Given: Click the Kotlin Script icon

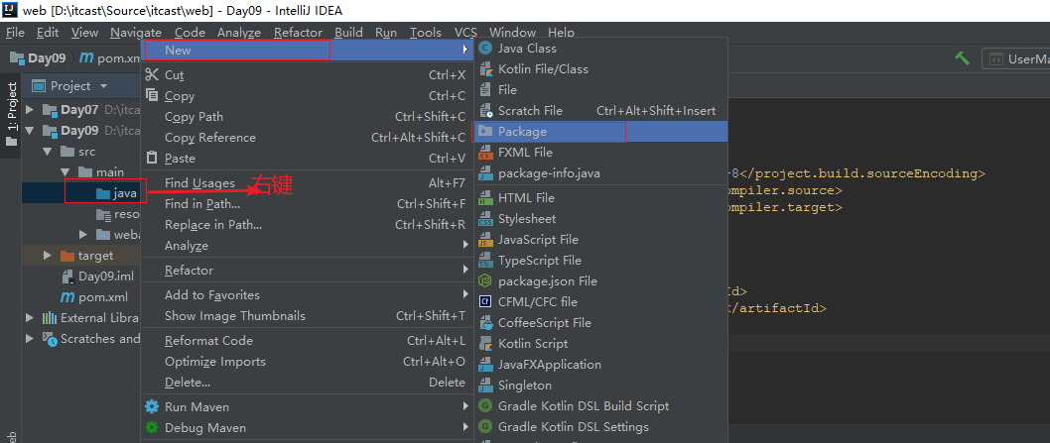Looking at the screenshot, I should pos(485,343).
